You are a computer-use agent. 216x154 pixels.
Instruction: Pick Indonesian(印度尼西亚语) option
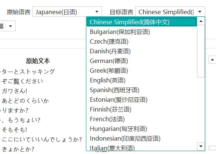[142, 138]
